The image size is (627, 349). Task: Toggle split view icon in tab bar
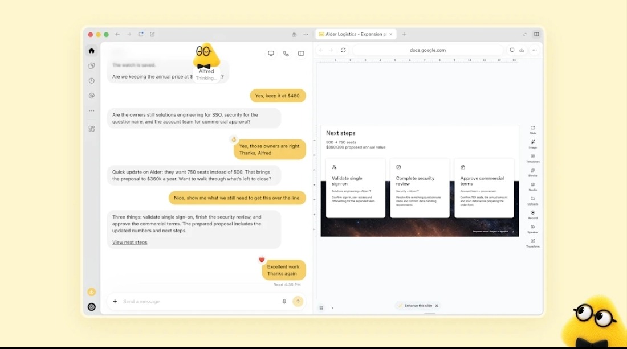pos(536,34)
